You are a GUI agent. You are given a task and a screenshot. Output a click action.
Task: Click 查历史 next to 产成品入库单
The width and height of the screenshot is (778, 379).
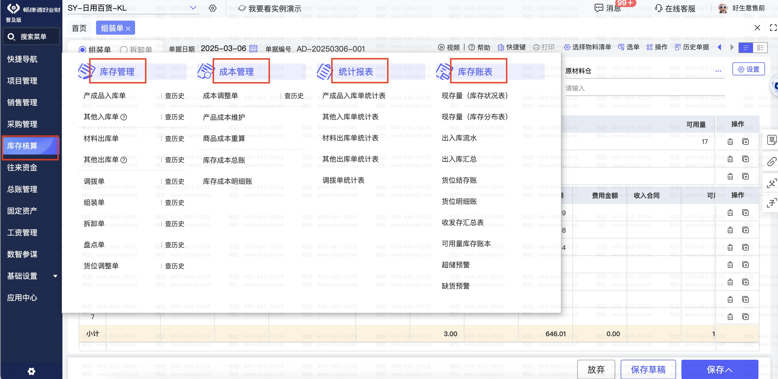174,96
